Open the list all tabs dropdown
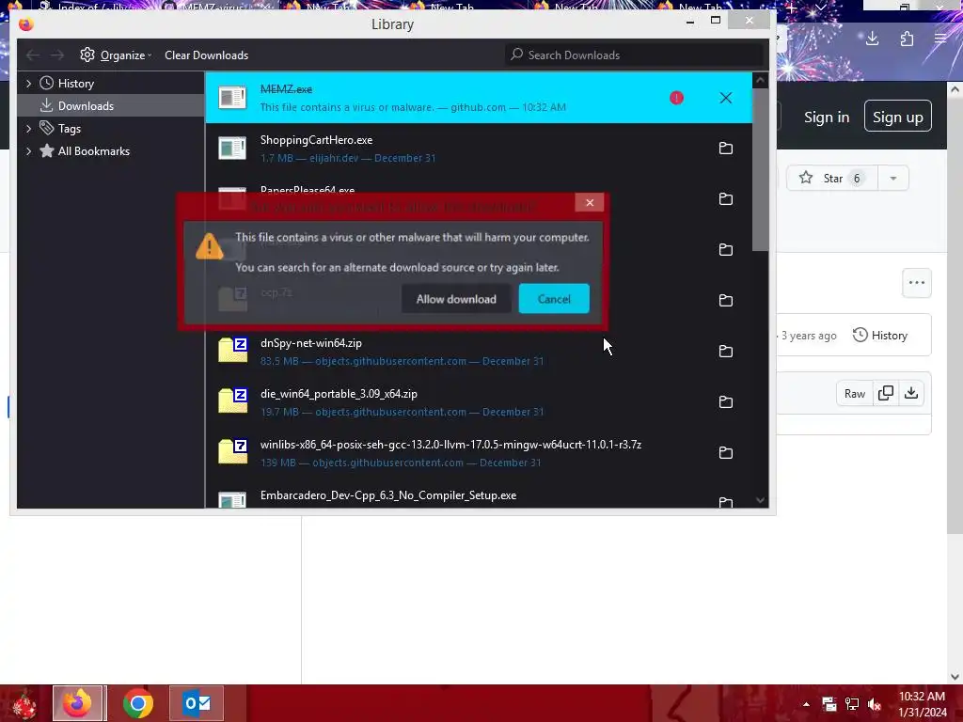Viewport: 963px width, 722px height. [820, 8]
